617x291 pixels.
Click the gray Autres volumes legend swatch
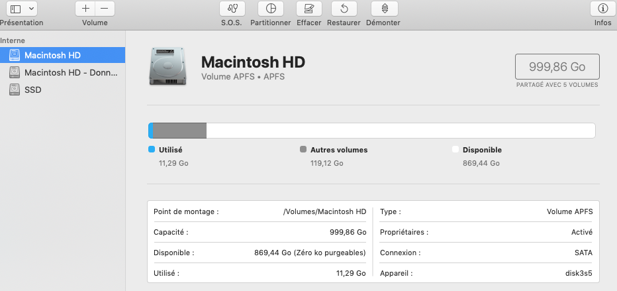[x=303, y=150]
